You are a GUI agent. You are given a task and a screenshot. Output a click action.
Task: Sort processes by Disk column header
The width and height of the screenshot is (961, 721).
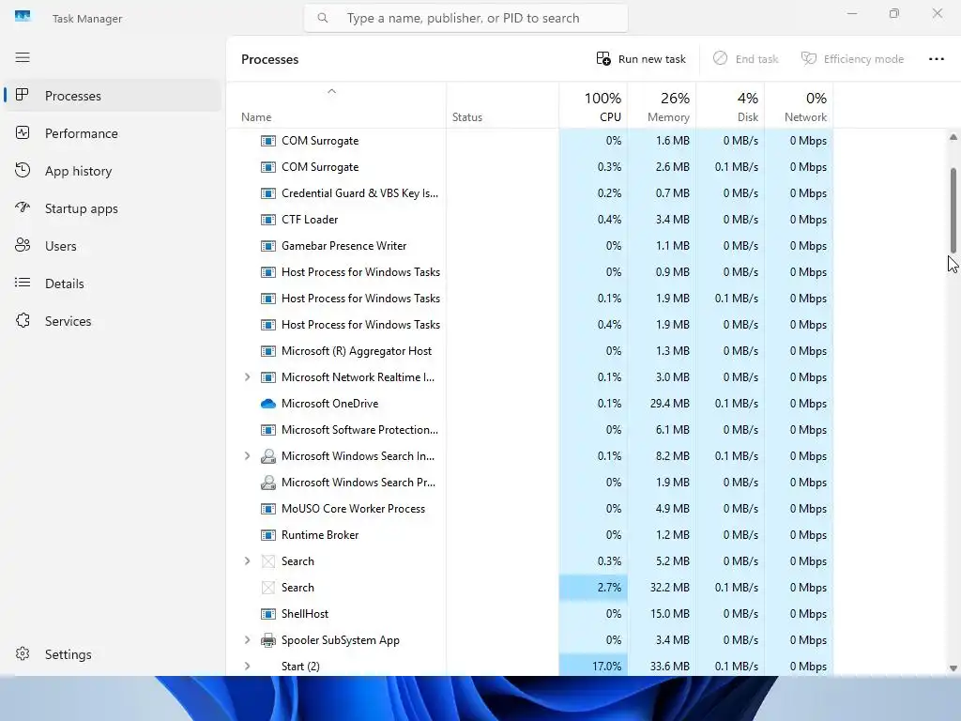(x=730, y=105)
